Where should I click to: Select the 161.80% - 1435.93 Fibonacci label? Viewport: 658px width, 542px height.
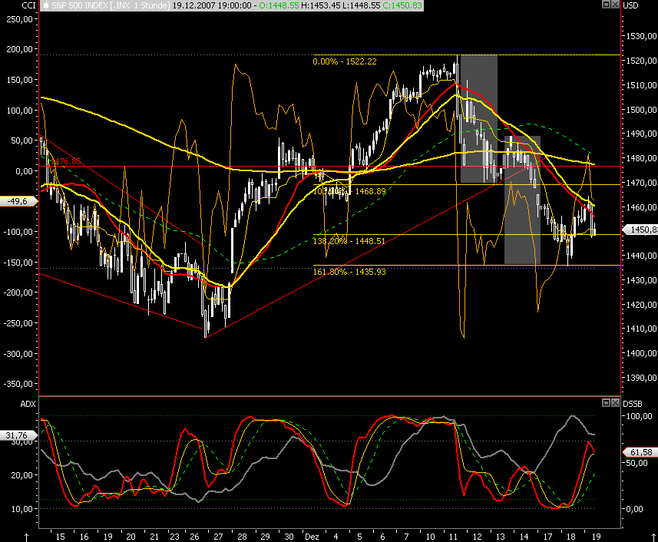pyautogui.click(x=349, y=272)
